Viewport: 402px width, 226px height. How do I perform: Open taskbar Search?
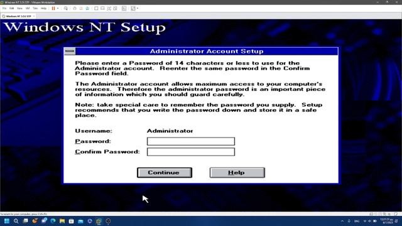[16, 221]
